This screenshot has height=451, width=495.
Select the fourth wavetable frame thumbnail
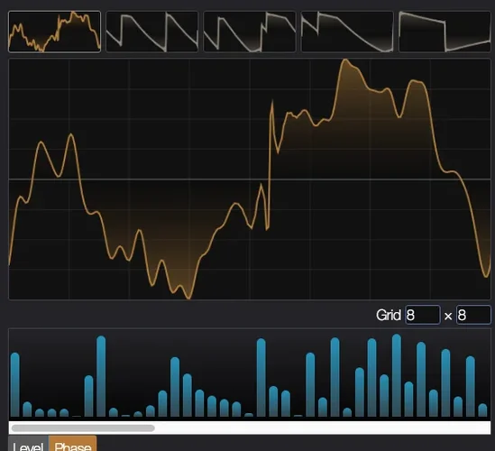(347, 32)
